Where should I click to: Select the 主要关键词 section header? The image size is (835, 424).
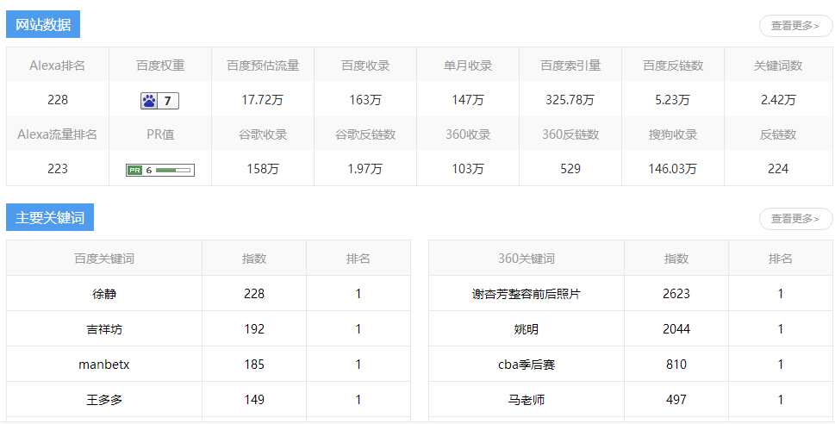click(x=50, y=217)
